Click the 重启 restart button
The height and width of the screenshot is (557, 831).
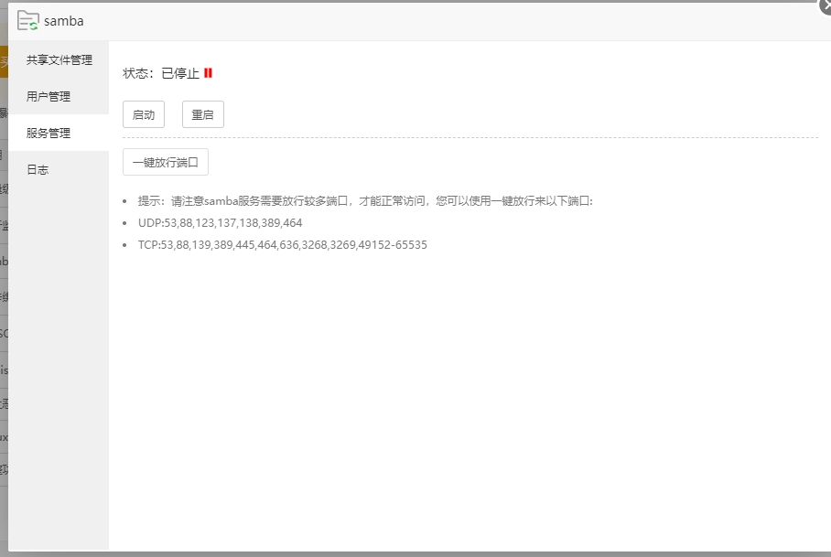pos(203,114)
